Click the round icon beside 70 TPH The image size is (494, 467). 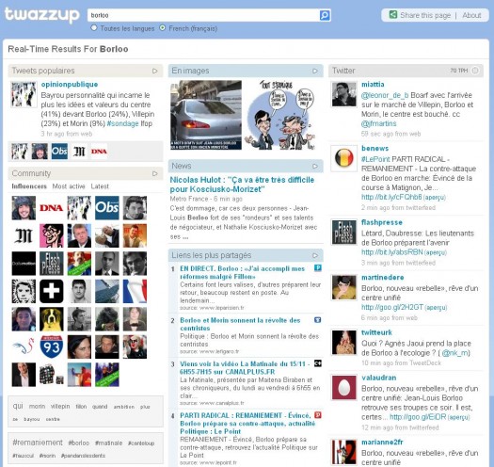475,71
